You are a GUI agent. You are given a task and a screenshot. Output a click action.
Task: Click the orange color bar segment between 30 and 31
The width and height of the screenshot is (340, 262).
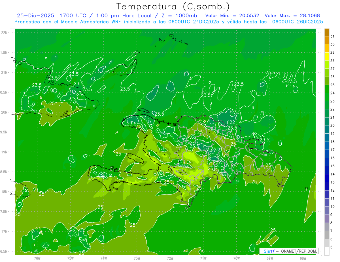coord(327,40)
